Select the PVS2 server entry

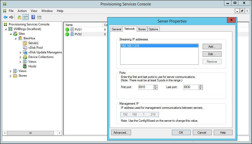coord(78,34)
